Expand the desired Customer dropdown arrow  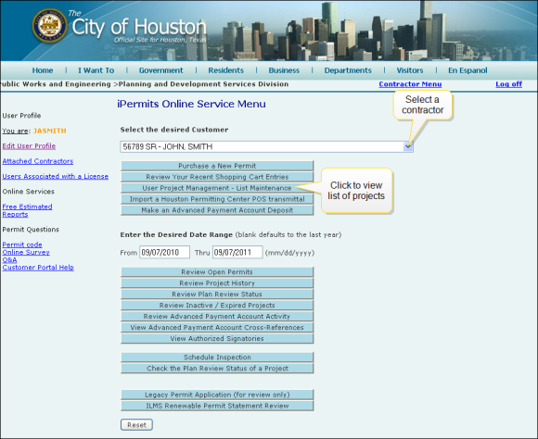pos(408,146)
